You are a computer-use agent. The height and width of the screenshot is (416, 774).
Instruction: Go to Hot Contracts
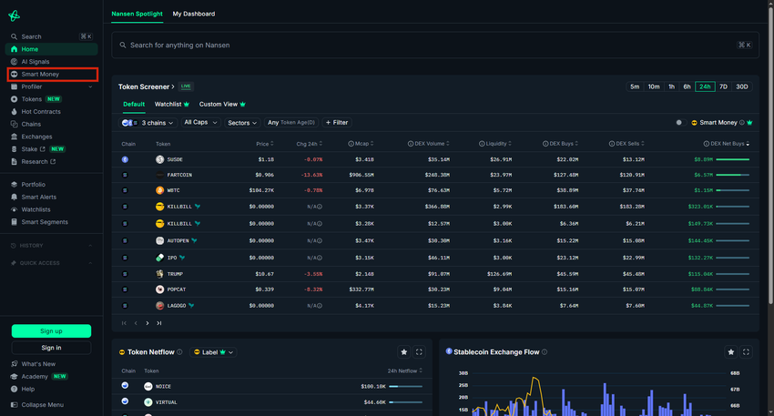coord(41,112)
